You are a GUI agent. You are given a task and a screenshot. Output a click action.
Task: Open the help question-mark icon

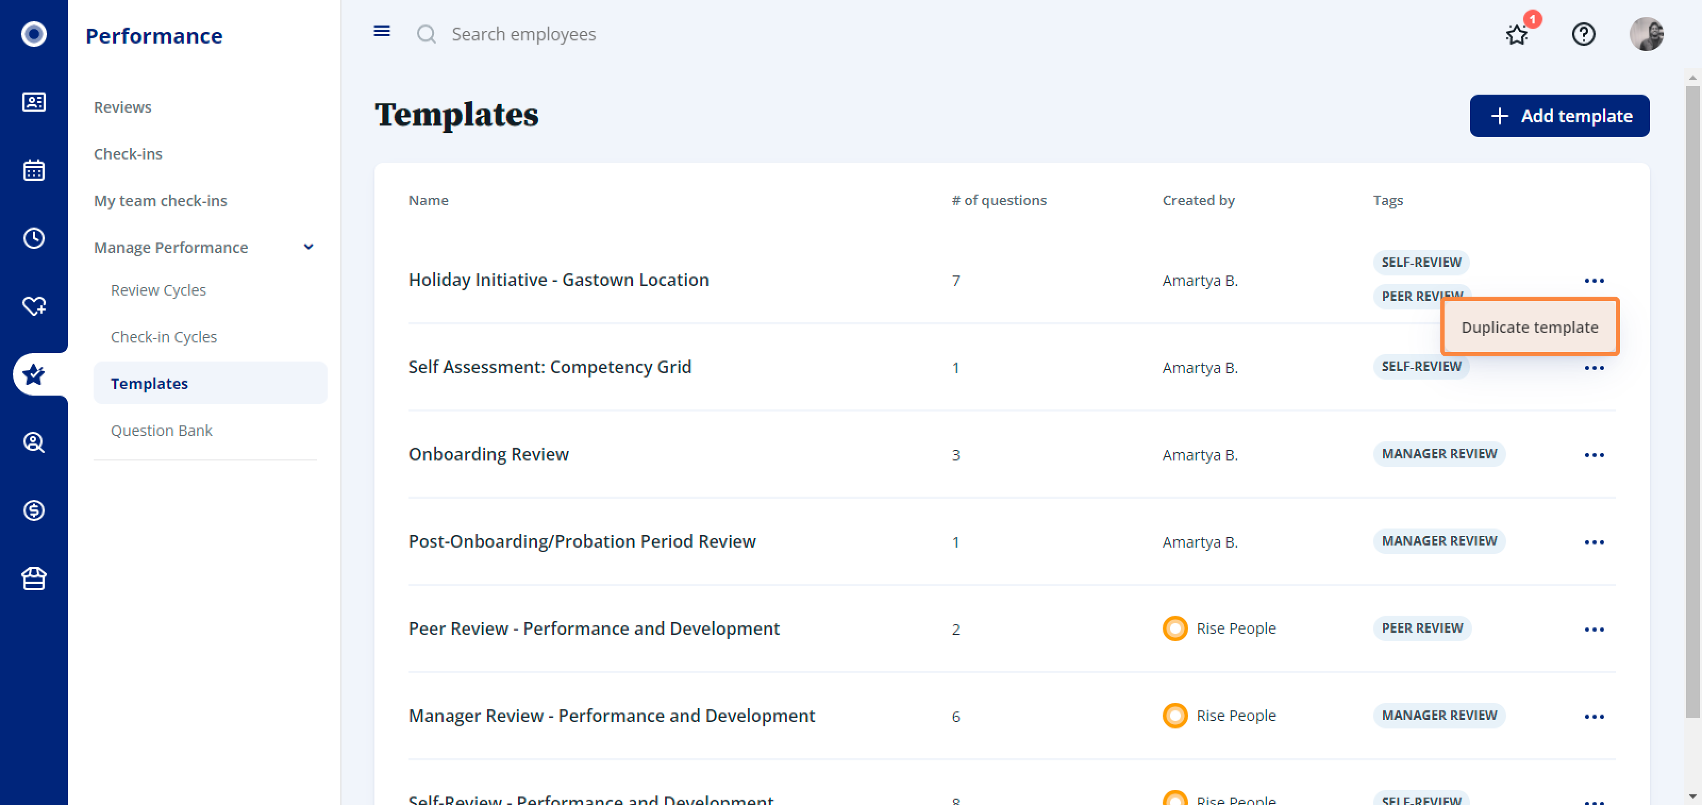(1584, 35)
